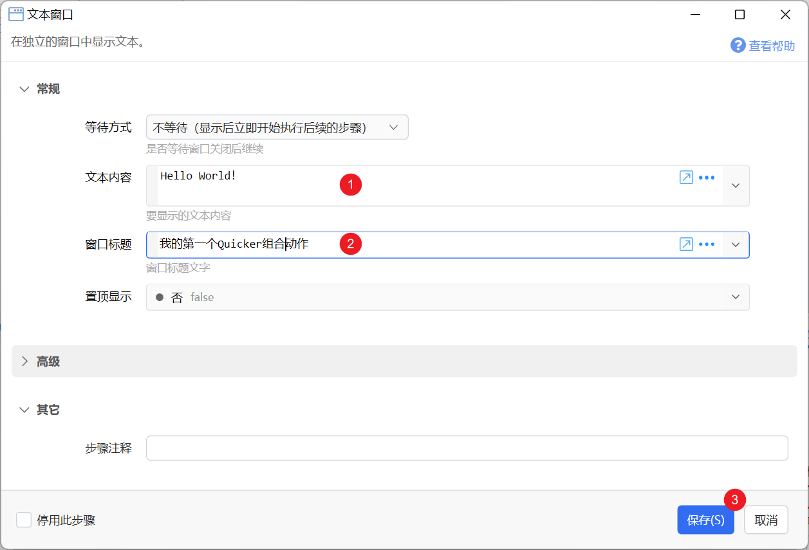Image resolution: width=809 pixels, height=550 pixels.
Task: Collapse the 其它 section
Action: pos(24,410)
